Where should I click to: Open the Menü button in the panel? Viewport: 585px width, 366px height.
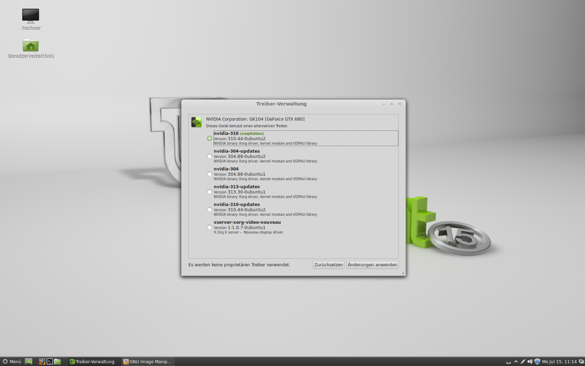12,361
